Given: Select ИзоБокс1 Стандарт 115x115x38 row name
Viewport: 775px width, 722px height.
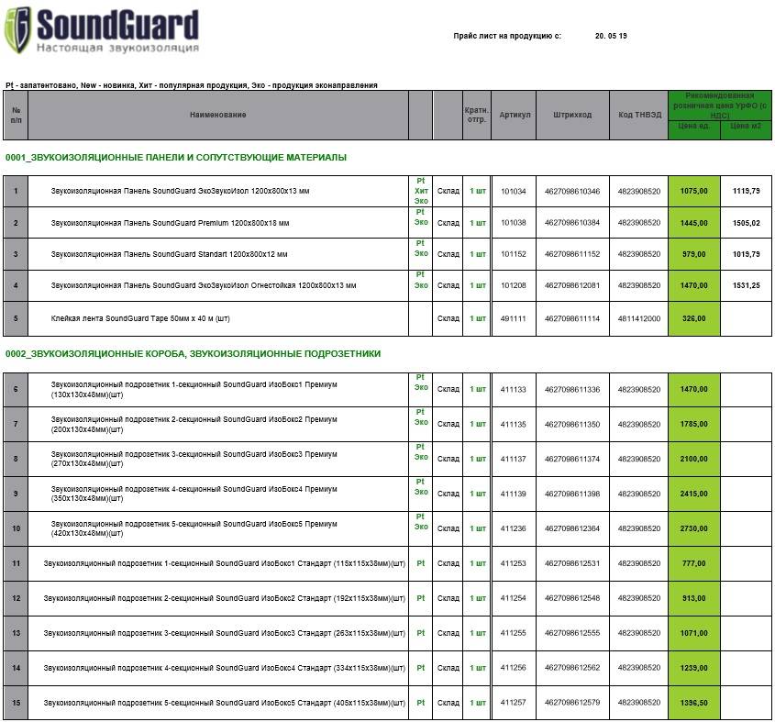Looking at the screenshot, I should tap(225, 564).
